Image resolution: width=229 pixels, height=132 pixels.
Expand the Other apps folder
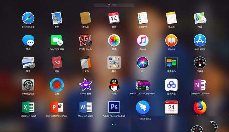(114, 62)
